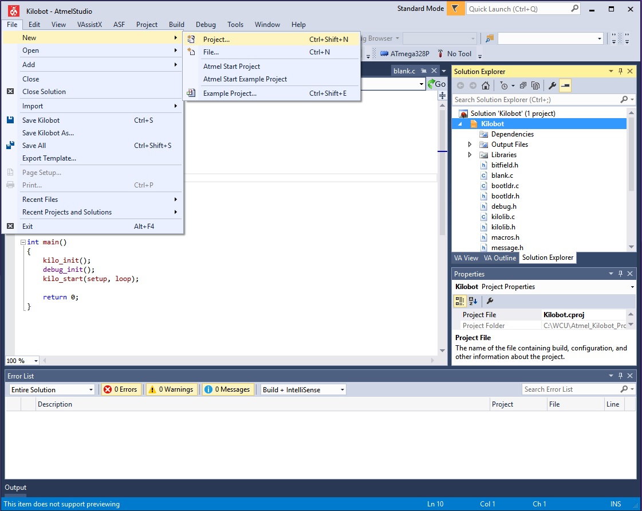The height and width of the screenshot is (511, 642).
Task: Collapse the Kilobot project node
Action: [x=460, y=124]
